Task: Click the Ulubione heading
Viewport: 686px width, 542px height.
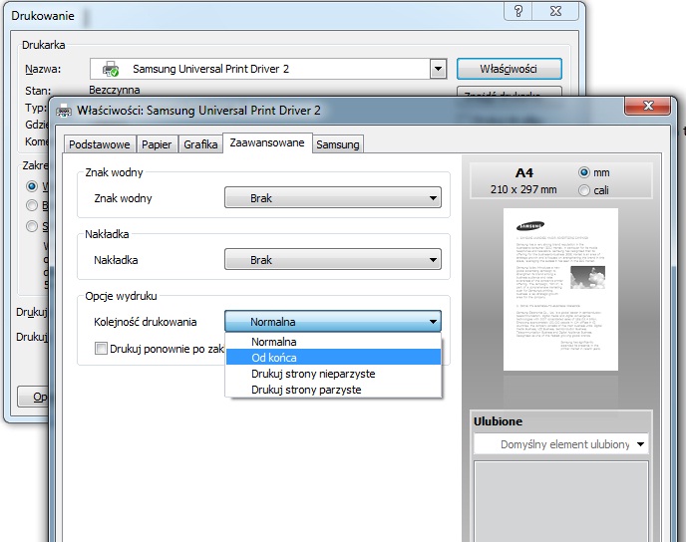Action: [498, 421]
